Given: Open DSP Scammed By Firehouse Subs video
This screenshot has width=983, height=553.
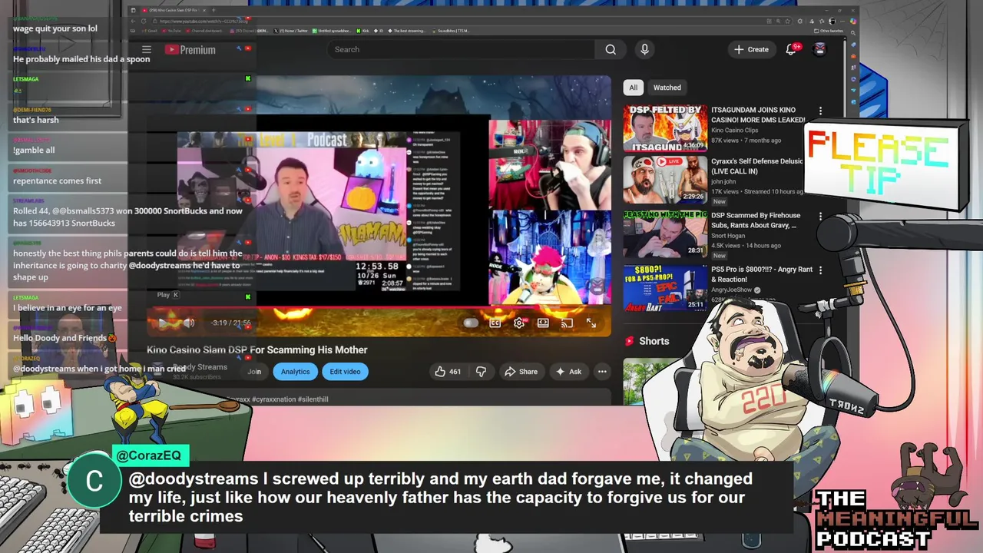Looking at the screenshot, I should 756,220.
